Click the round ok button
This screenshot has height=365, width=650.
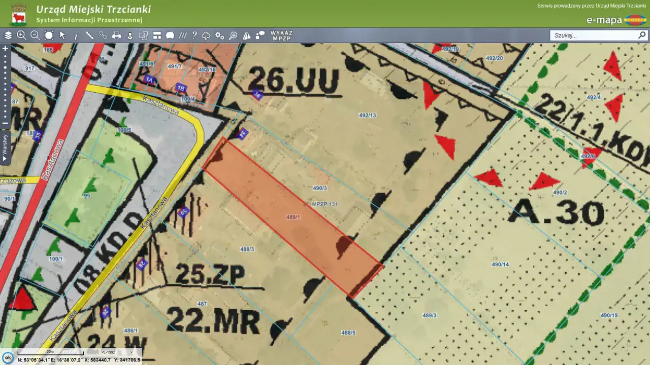tap(8, 357)
